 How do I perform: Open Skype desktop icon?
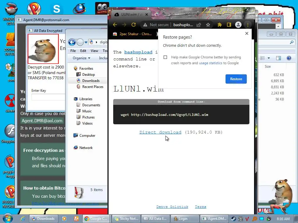coord(56,9)
